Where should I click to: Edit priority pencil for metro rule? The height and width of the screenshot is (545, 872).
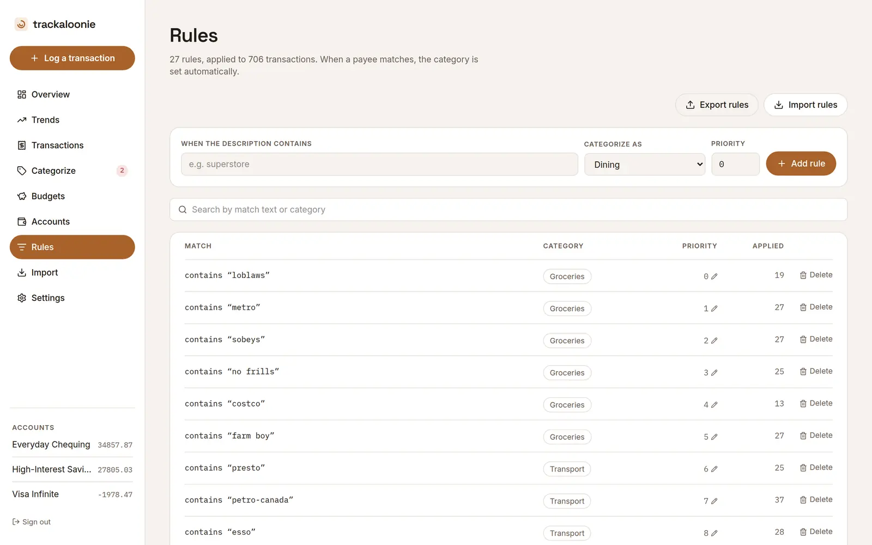tap(714, 308)
